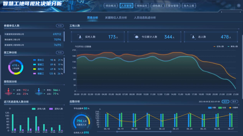The image size is (243, 136).
Task: Click the 76/95 value
Action: pyautogui.click(x=57, y=45)
